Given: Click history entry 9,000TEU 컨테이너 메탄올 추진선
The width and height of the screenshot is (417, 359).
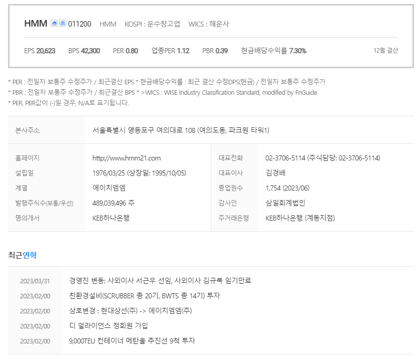Looking at the screenshot, I should [132, 341].
